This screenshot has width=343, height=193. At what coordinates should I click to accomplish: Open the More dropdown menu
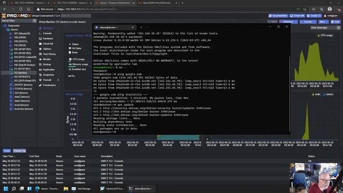323,22
